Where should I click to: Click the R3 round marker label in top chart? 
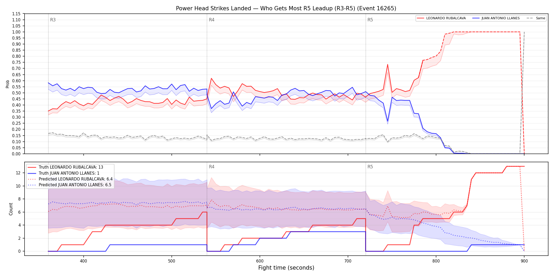53,20
